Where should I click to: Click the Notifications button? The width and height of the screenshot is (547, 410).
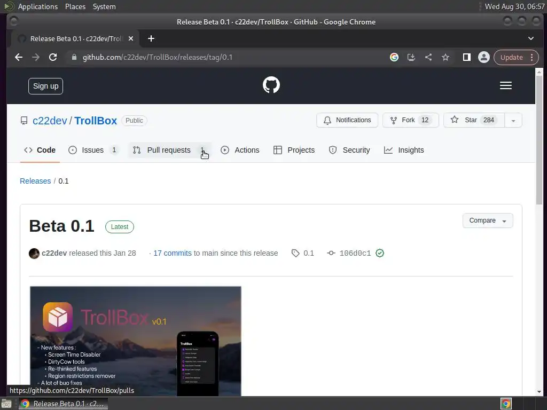click(347, 120)
